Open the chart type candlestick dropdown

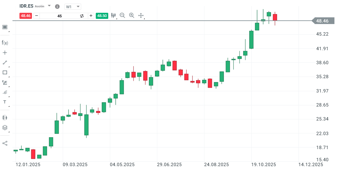click(x=114, y=15)
